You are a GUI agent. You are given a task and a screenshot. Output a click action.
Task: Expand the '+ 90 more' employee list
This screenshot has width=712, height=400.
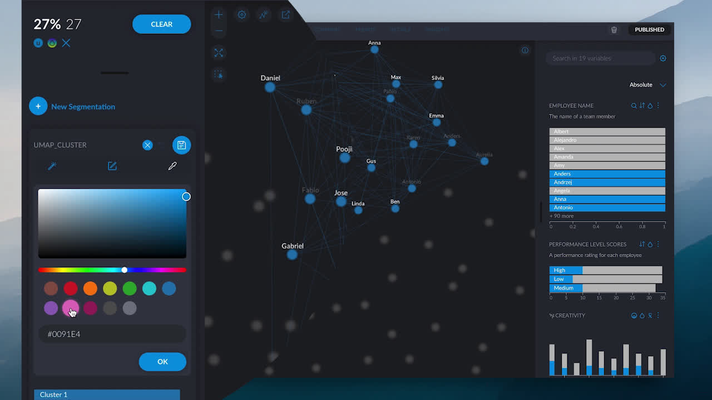tap(561, 216)
